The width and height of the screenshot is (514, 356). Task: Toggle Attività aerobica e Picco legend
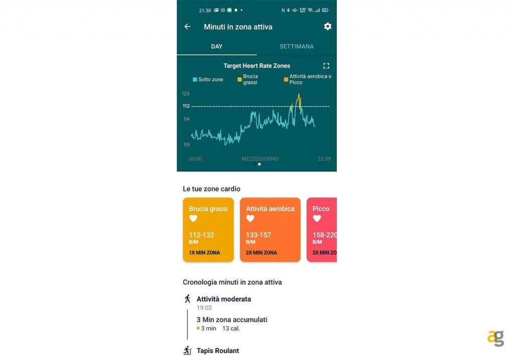tap(307, 79)
